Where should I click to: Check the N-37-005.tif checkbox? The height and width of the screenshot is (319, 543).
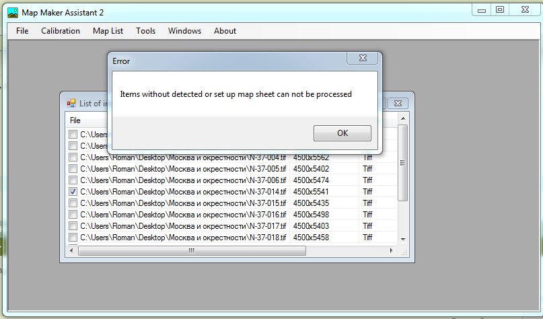click(73, 169)
